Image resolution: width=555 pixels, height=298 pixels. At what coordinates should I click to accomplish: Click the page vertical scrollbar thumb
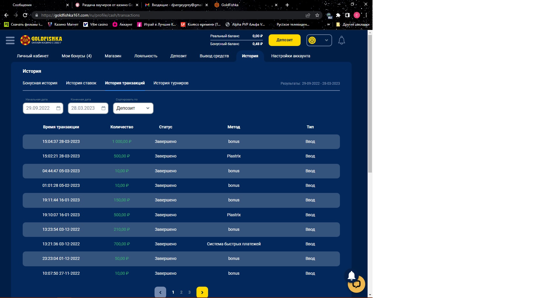click(370, 104)
